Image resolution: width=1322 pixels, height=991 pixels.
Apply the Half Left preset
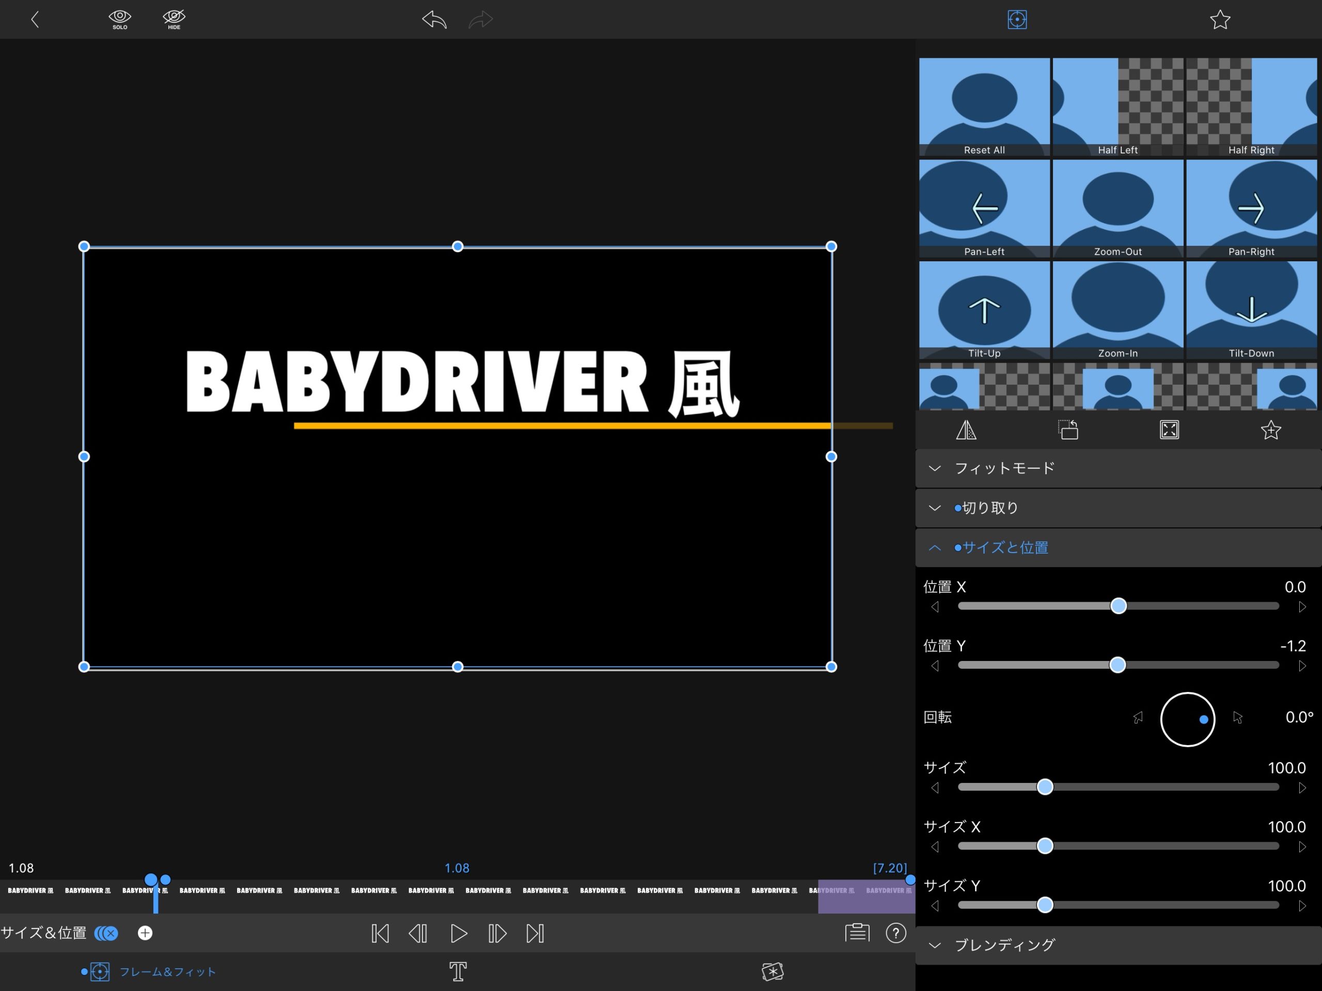tap(1118, 107)
